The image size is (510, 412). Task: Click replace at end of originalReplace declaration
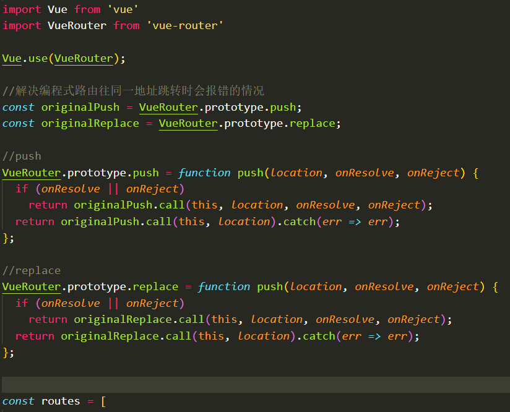tap(312, 124)
